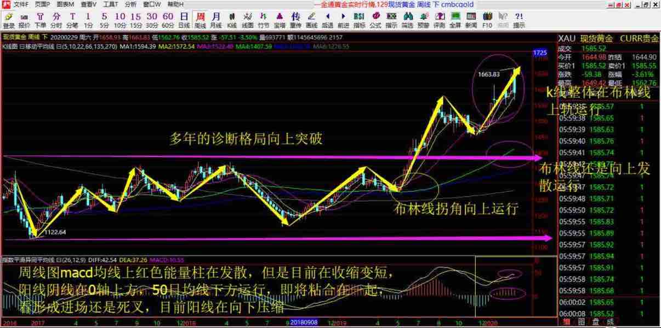Choose the K线 candlestick chart style
The height and width of the screenshot is (328, 661).
(x=232, y=20)
